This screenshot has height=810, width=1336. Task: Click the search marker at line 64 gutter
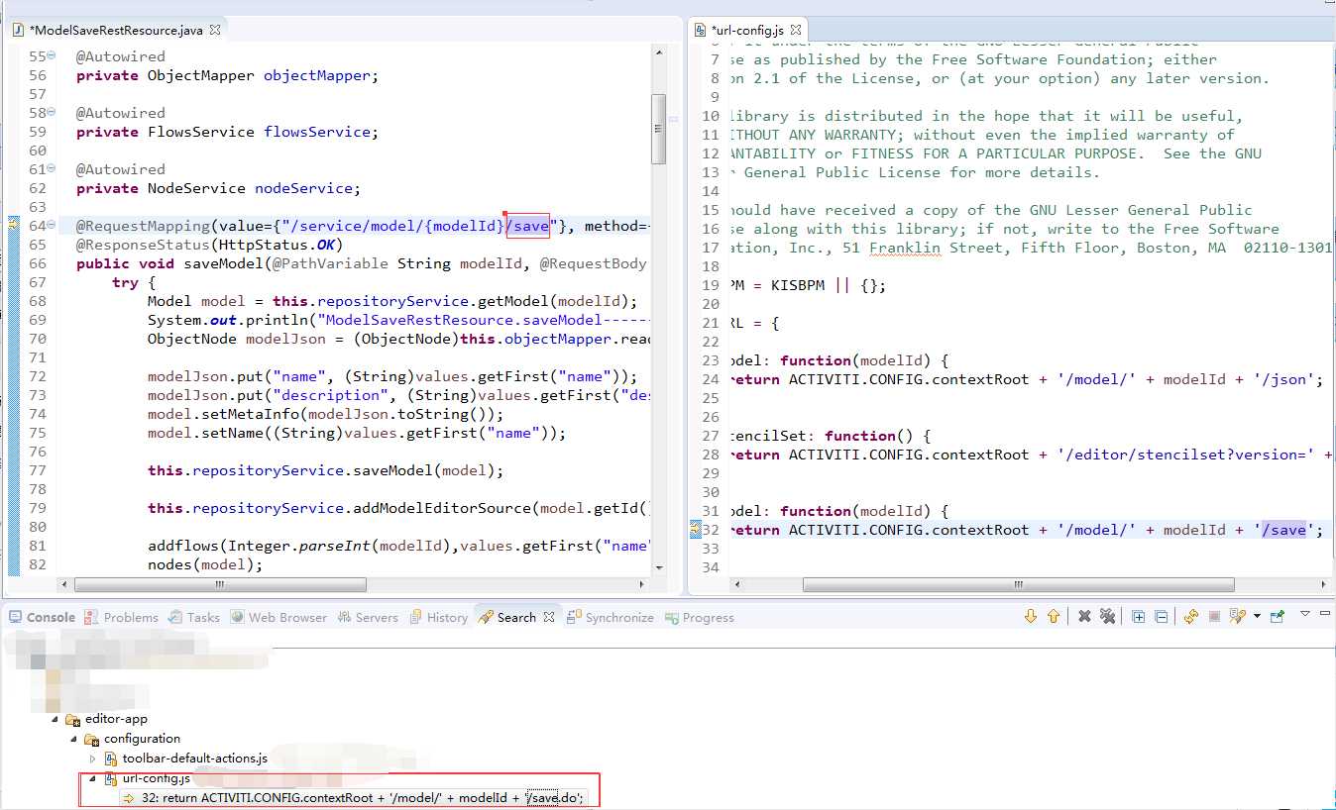[13, 226]
